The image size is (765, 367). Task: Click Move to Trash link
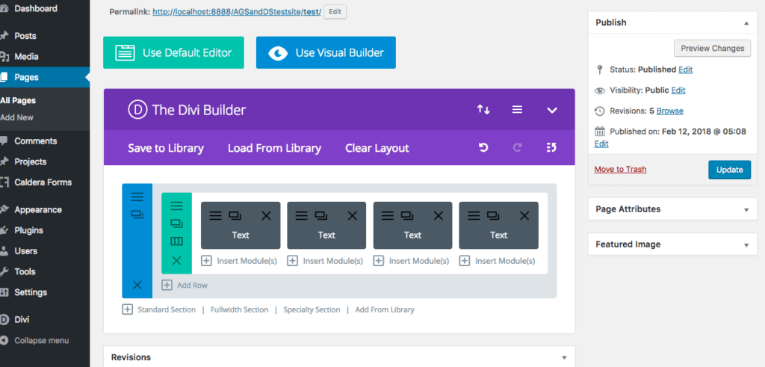[x=620, y=170]
